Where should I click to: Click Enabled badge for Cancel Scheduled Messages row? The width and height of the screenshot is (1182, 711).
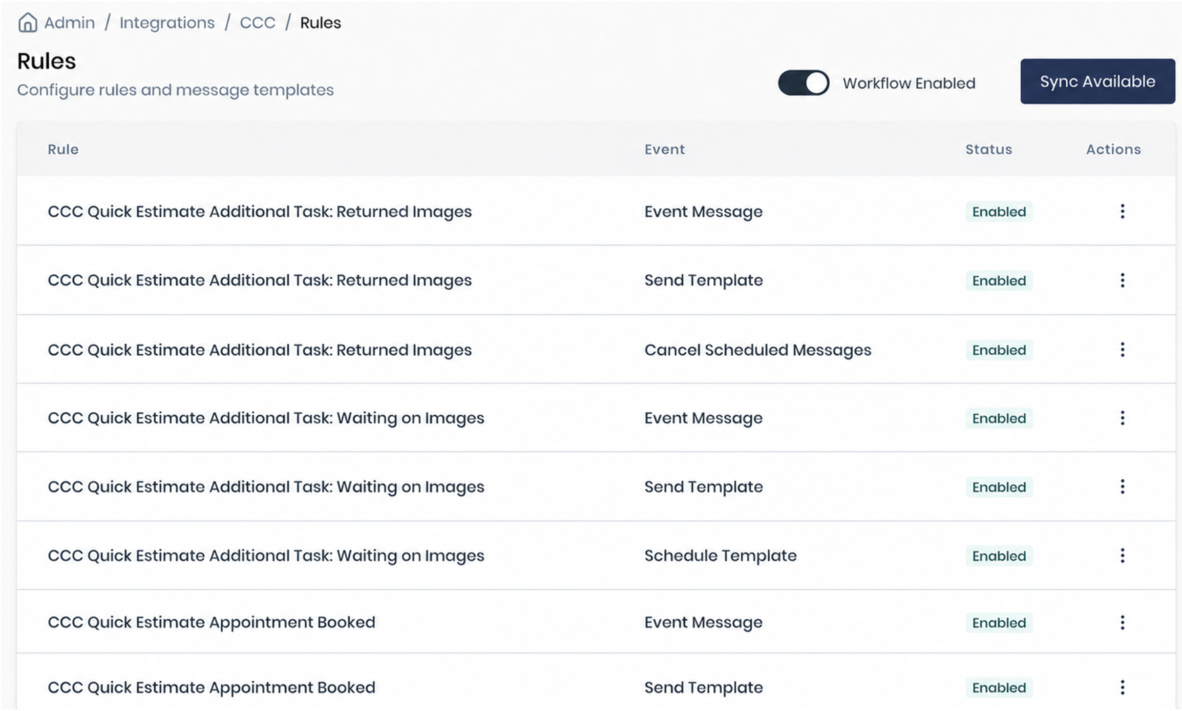coord(999,350)
